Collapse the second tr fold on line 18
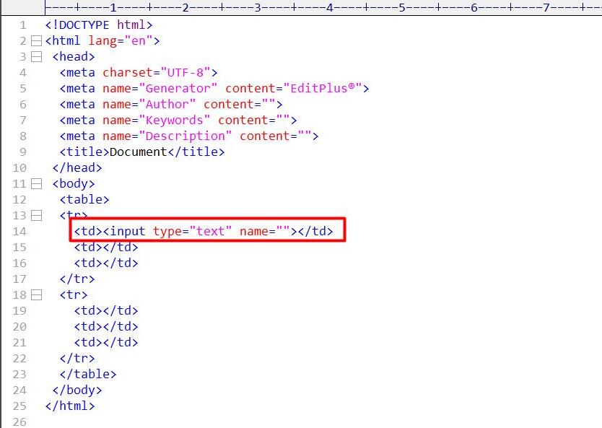 36,294
